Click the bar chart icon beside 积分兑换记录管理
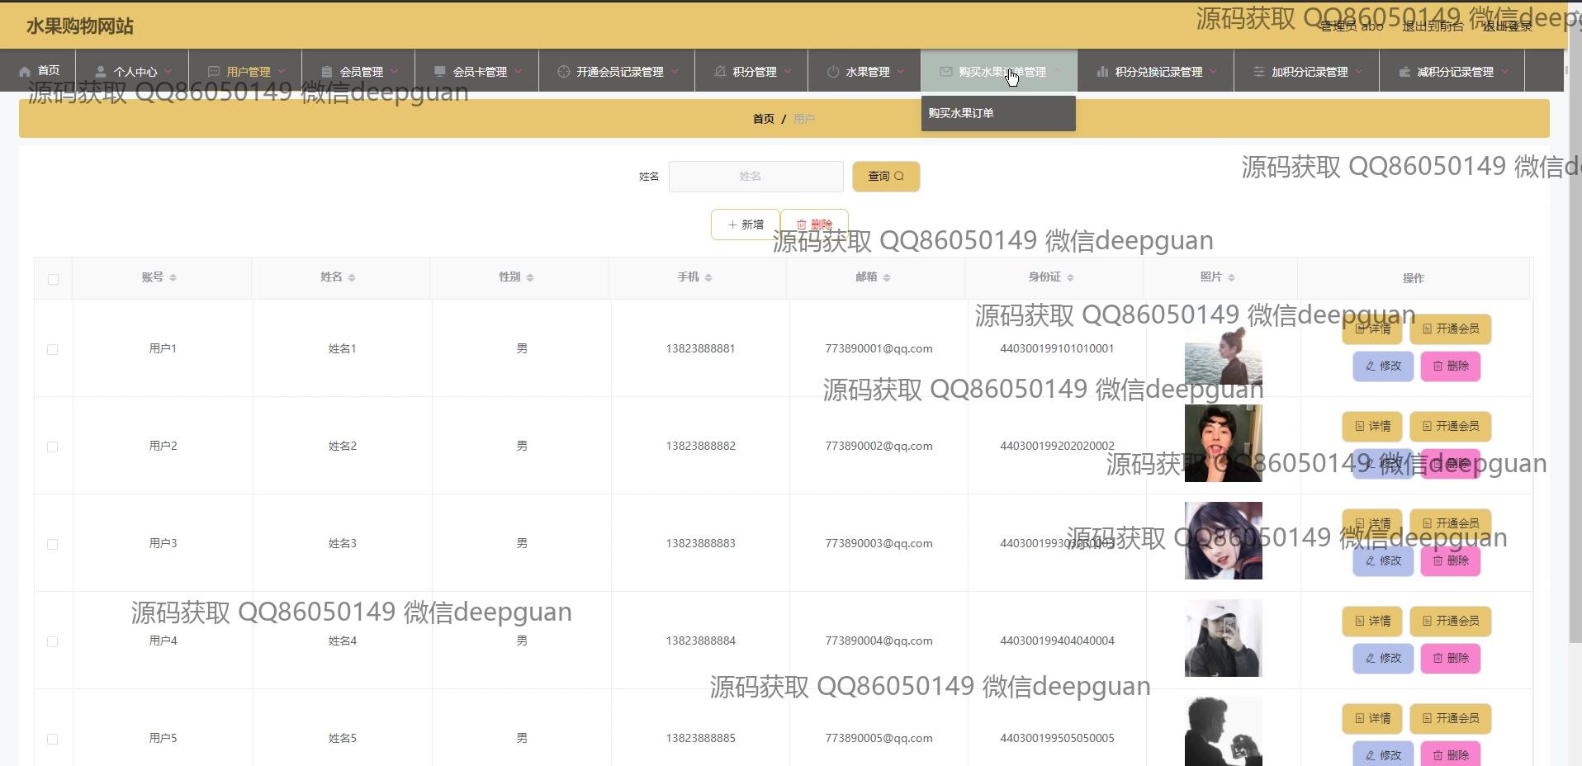 (x=1101, y=72)
